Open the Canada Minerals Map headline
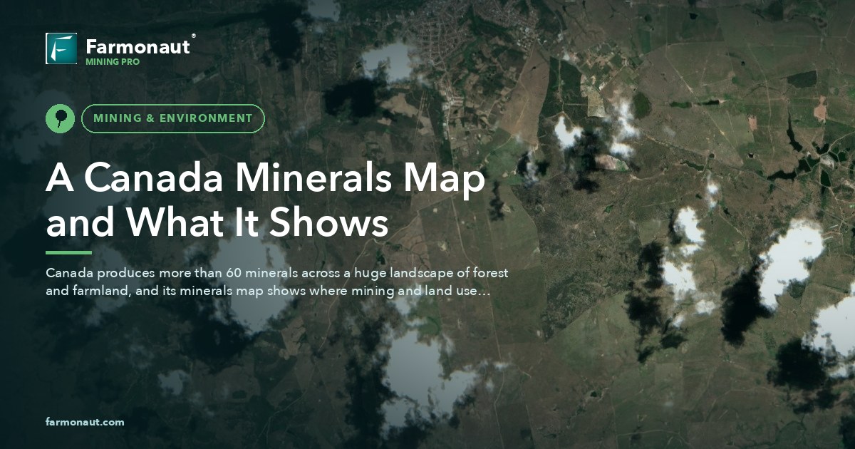The image size is (855, 449). (265, 200)
